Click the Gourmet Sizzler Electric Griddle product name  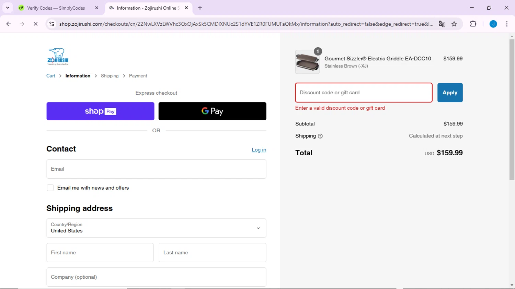coord(378,59)
